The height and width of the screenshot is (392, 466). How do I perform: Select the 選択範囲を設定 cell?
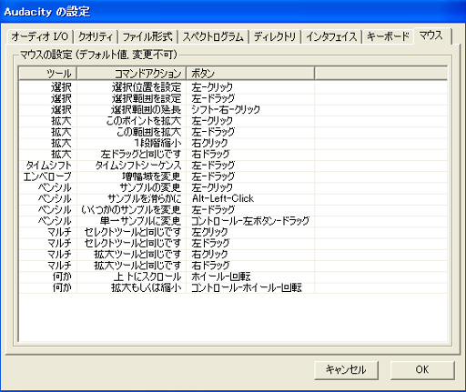[x=131, y=98]
